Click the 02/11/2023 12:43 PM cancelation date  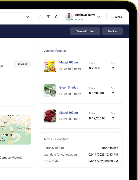pos(103,155)
